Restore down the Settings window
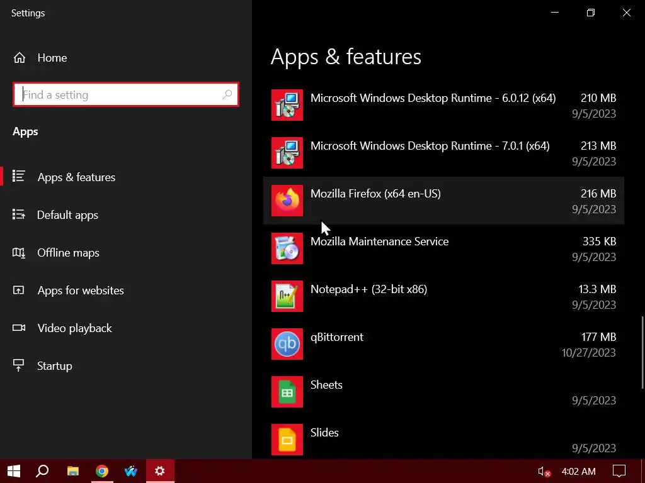The width and height of the screenshot is (645, 483). (x=591, y=13)
